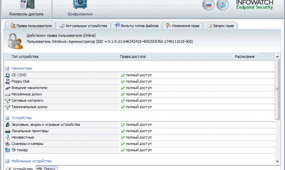The image size is (285, 170).
Task: Click the Неизвестные question icon
Action: 8,137
